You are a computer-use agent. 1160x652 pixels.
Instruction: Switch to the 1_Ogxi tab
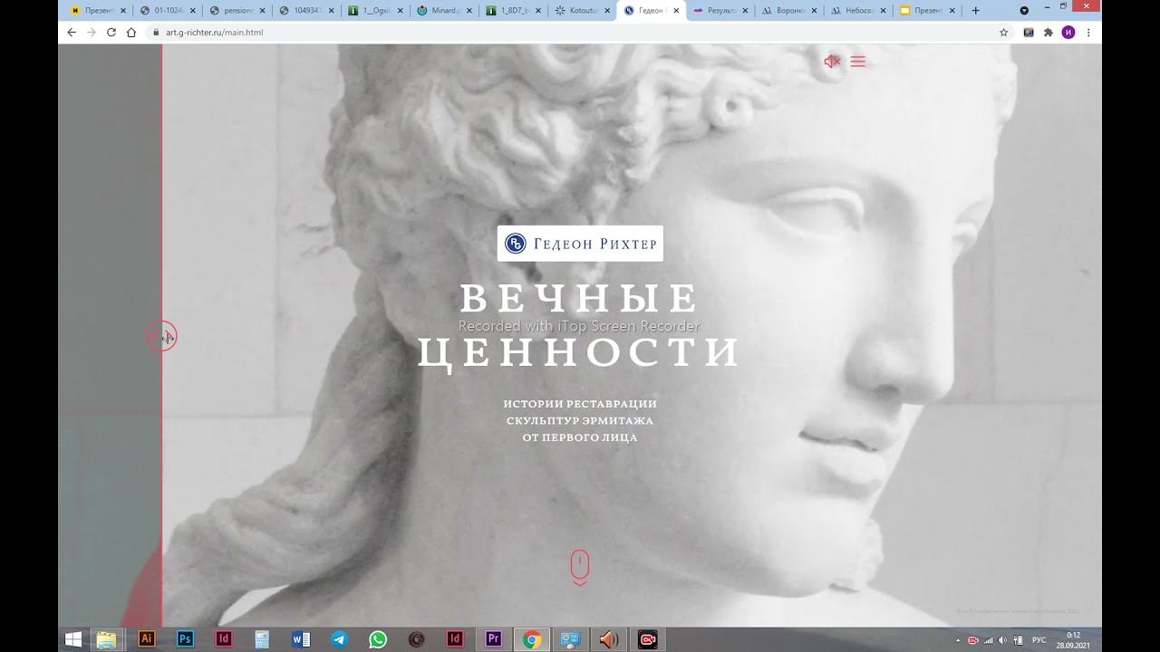(373, 11)
